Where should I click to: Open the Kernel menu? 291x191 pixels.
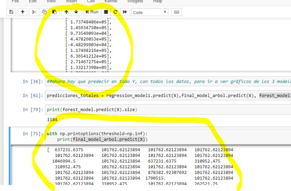111,1
